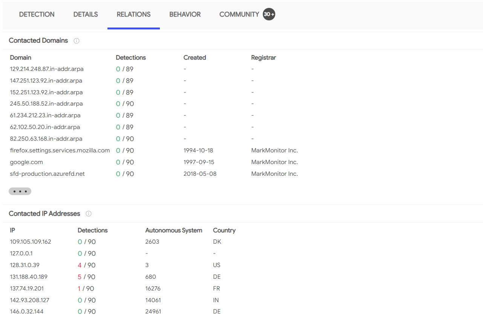Go to the Behavior tab

[x=185, y=14]
